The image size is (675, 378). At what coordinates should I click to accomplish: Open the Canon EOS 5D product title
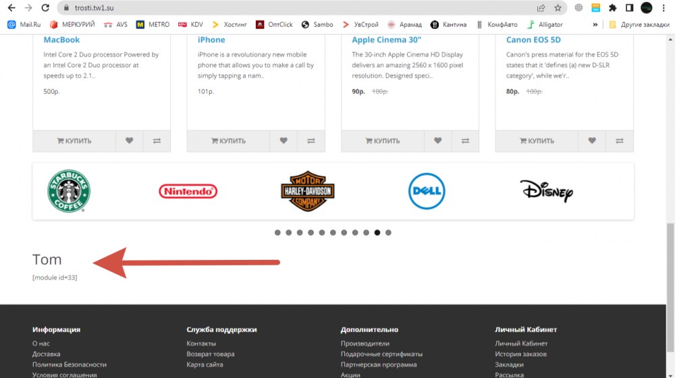(x=533, y=40)
